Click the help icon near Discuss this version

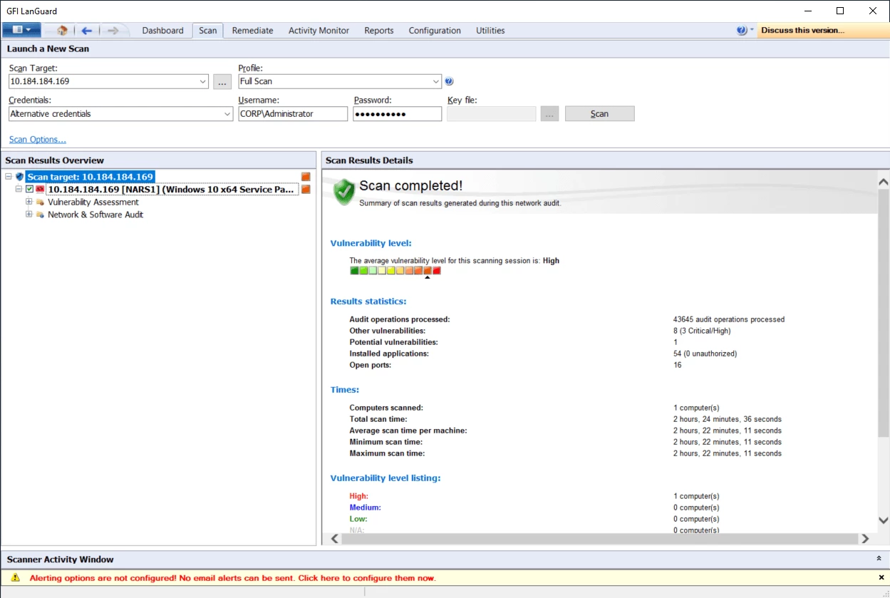click(x=741, y=30)
